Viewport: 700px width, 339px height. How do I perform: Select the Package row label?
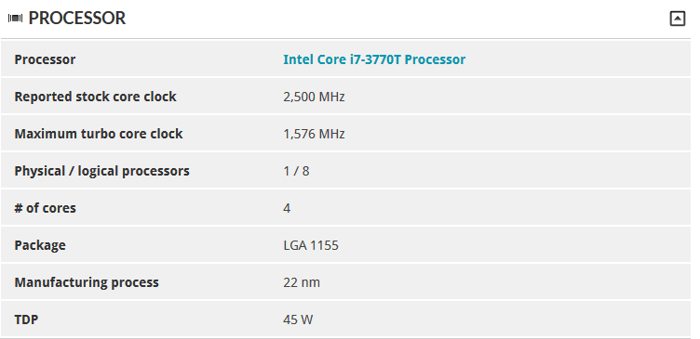pyautogui.click(x=40, y=245)
